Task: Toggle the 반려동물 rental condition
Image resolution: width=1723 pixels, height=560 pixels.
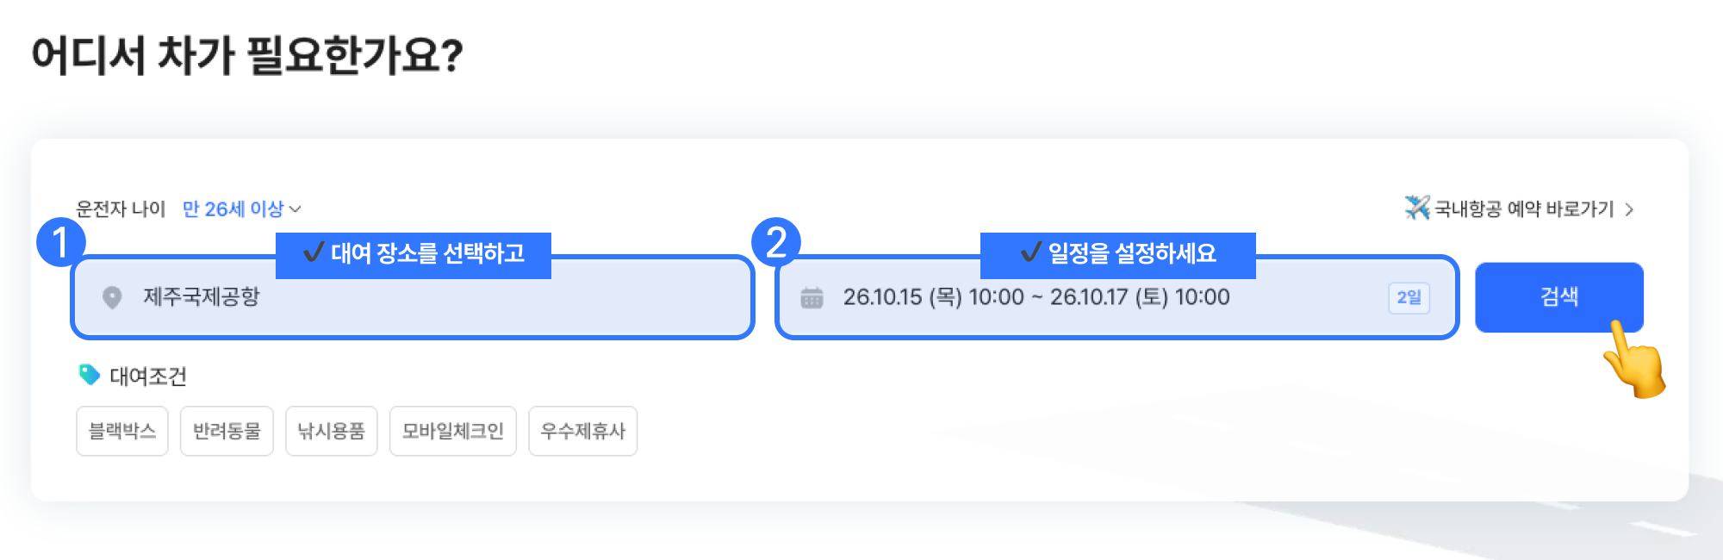Action: click(x=227, y=431)
